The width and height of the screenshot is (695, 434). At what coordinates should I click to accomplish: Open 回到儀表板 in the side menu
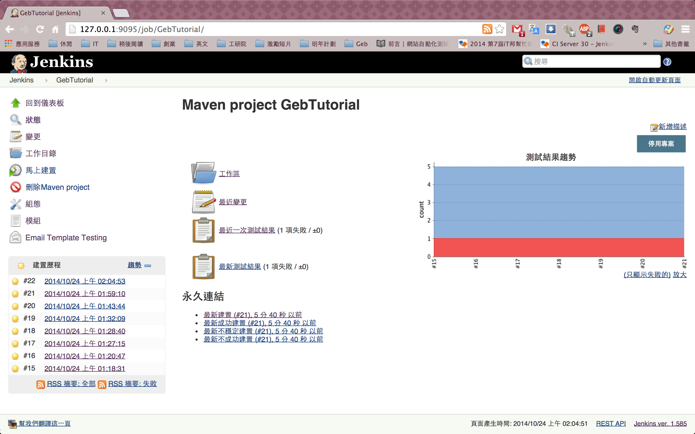click(45, 103)
